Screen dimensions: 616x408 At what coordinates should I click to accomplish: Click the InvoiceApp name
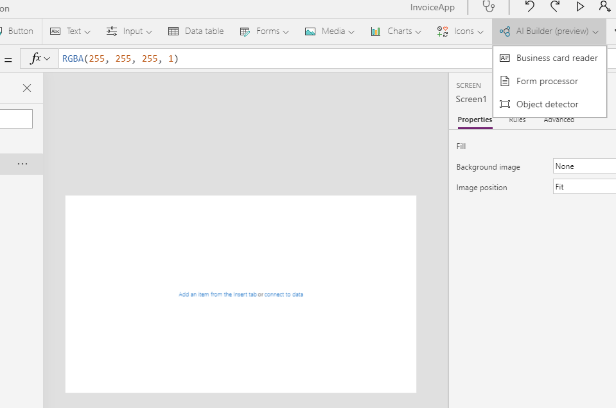click(432, 8)
